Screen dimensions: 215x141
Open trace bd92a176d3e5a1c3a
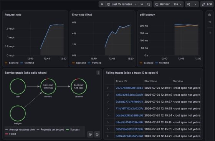coord(129,136)
